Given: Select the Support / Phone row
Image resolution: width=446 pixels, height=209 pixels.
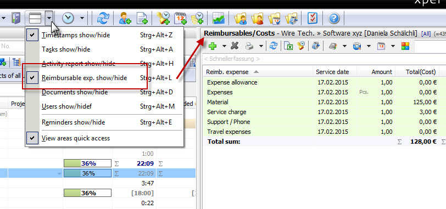Looking at the screenshot, I should point(324,122).
